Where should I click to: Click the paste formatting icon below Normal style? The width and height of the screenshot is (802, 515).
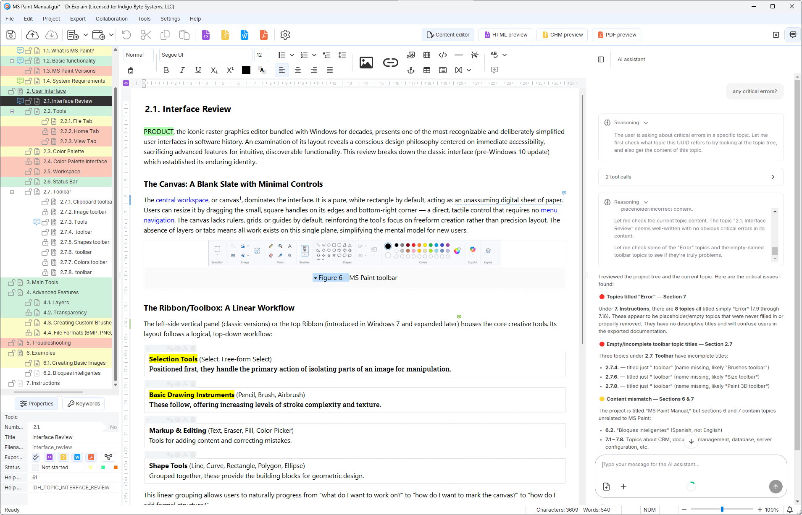(131, 70)
